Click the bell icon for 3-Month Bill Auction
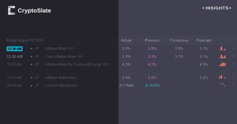Viewport: 237px width, 124px height. [234, 85]
